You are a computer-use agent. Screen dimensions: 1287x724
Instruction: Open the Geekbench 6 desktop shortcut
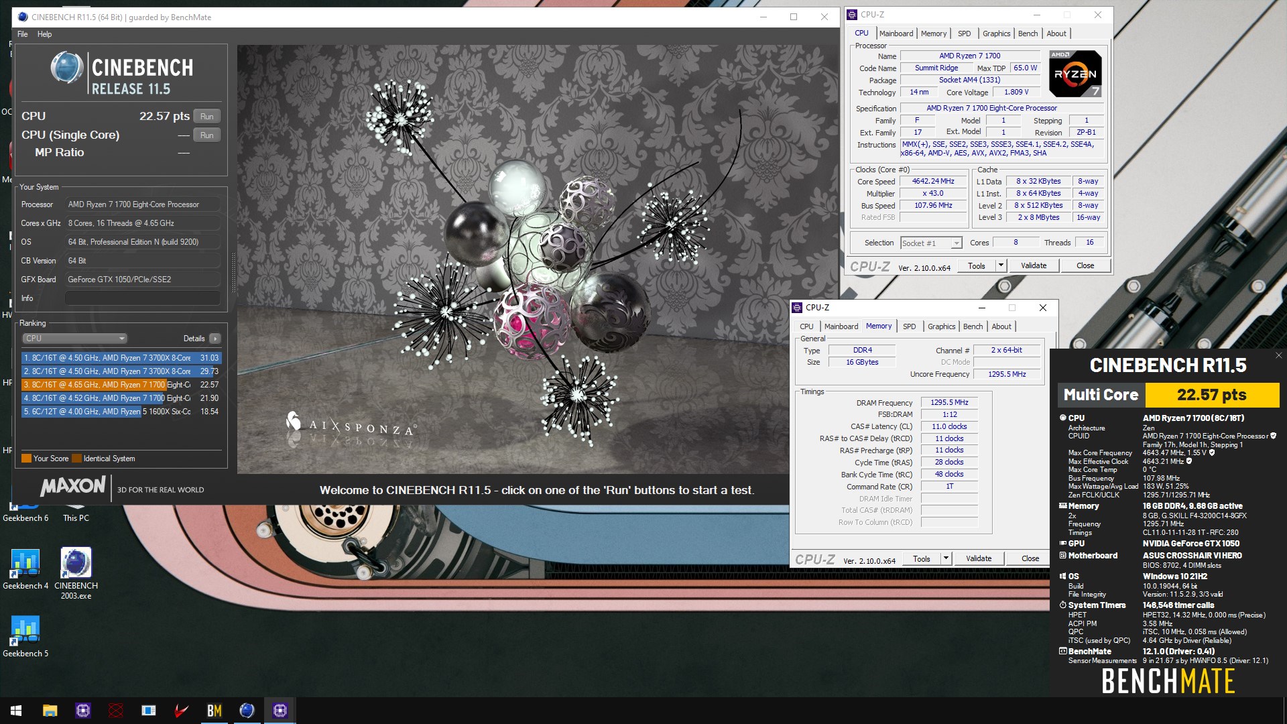click(x=25, y=513)
